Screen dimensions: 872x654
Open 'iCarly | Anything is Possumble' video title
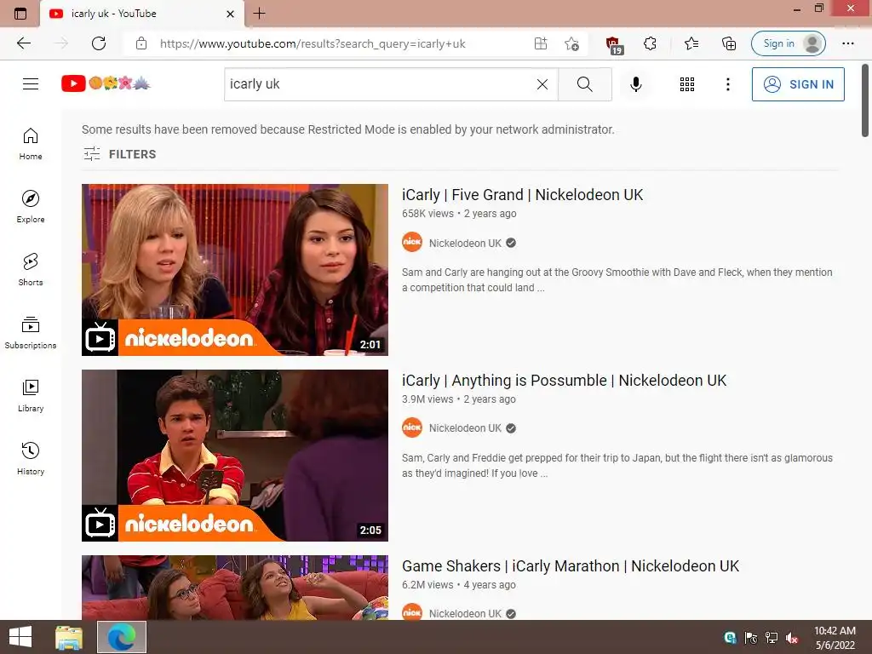pos(564,381)
